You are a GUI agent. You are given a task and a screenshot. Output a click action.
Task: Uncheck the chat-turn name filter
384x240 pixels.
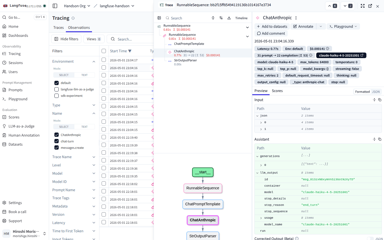(57, 141)
